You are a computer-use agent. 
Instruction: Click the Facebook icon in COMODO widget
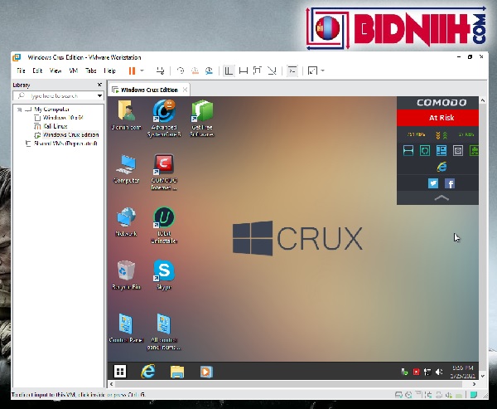click(450, 183)
